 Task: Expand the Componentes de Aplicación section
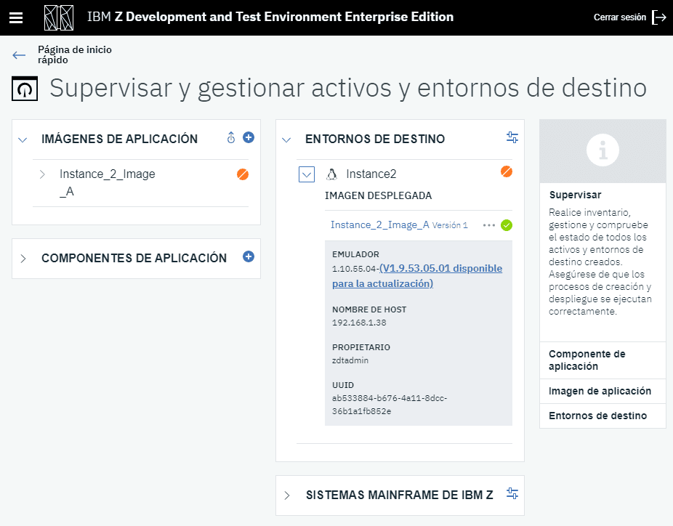tap(23, 259)
